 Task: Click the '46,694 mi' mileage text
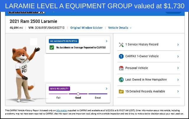(16, 28)
